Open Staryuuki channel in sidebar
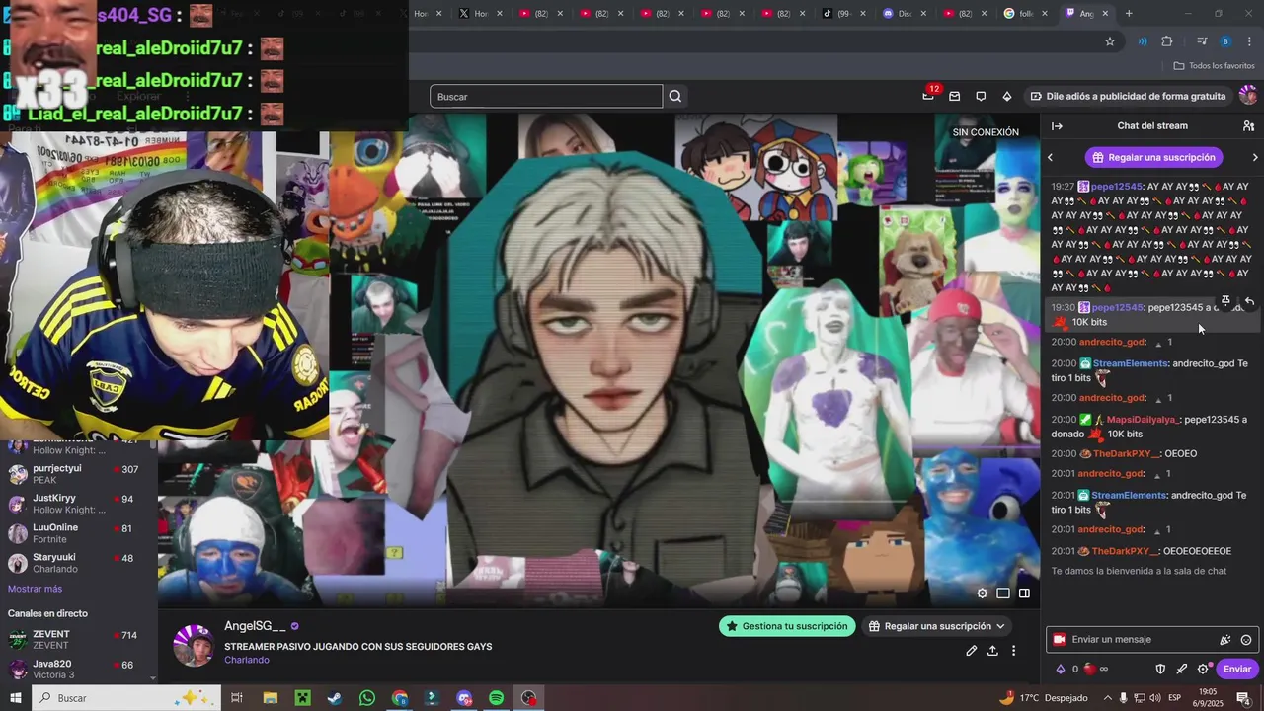 click(79, 563)
